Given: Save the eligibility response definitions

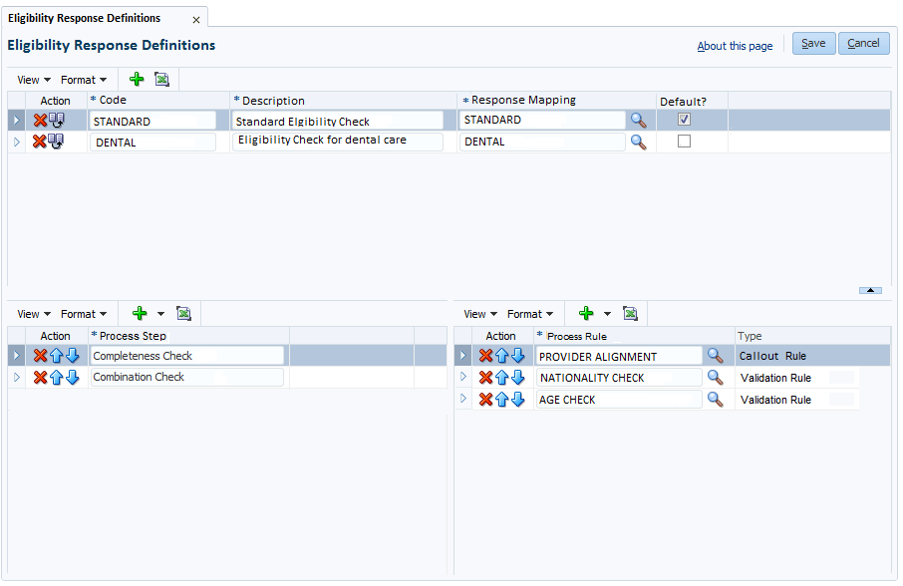Looking at the screenshot, I should tap(813, 44).
